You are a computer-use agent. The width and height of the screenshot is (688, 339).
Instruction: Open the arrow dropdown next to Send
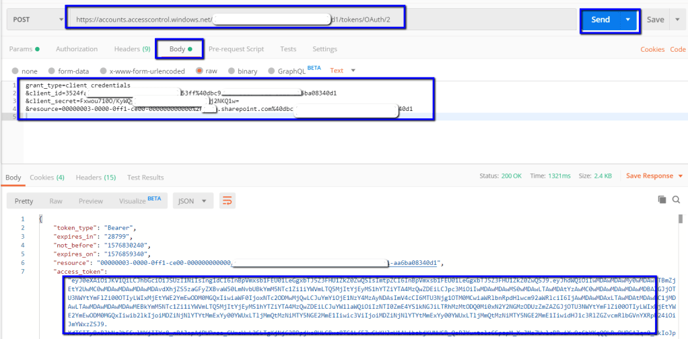629,20
